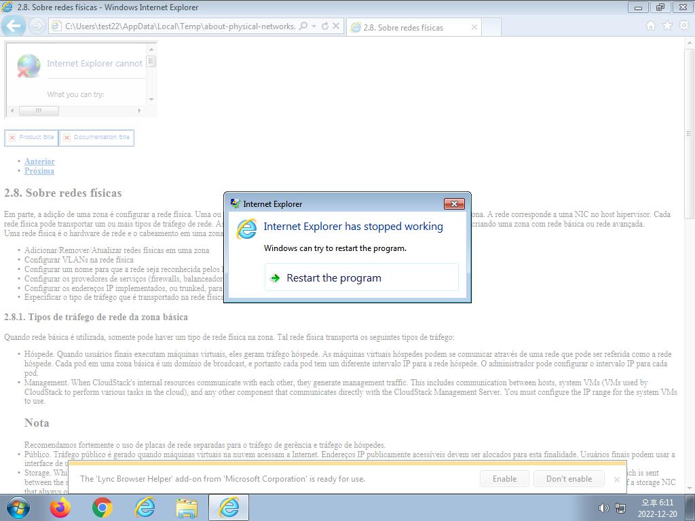This screenshot has width=695, height=521.
Task: Click the volume speaker tray icon
Action: point(603,508)
